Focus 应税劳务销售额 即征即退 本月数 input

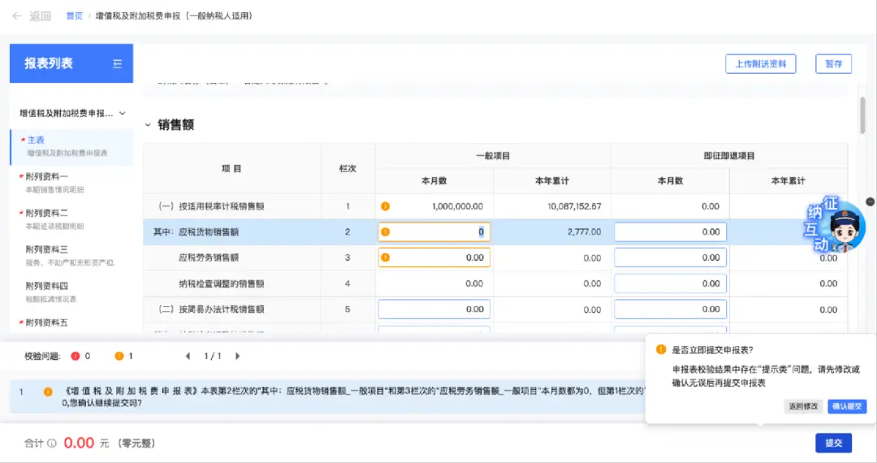(x=670, y=257)
